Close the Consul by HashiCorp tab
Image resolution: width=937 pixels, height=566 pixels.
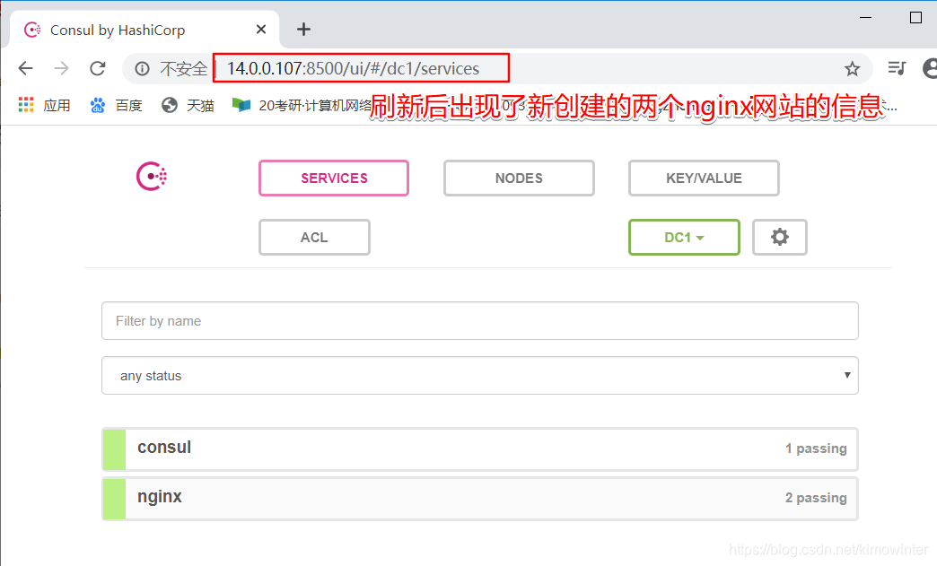point(261,30)
